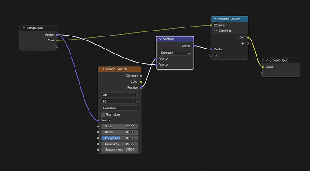Select the Group Output node header

click(x=281, y=60)
